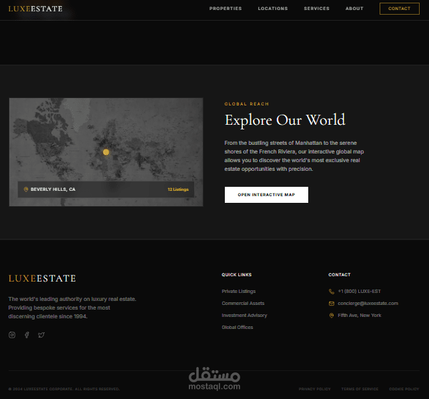Click the LuxeEstate logo in header
This screenshot has height=399, width=429.
point(35,9)
